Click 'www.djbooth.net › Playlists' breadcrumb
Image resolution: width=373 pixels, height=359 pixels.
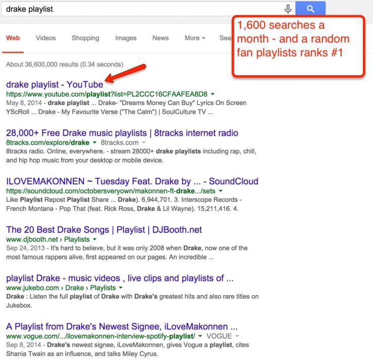point(48,239)
